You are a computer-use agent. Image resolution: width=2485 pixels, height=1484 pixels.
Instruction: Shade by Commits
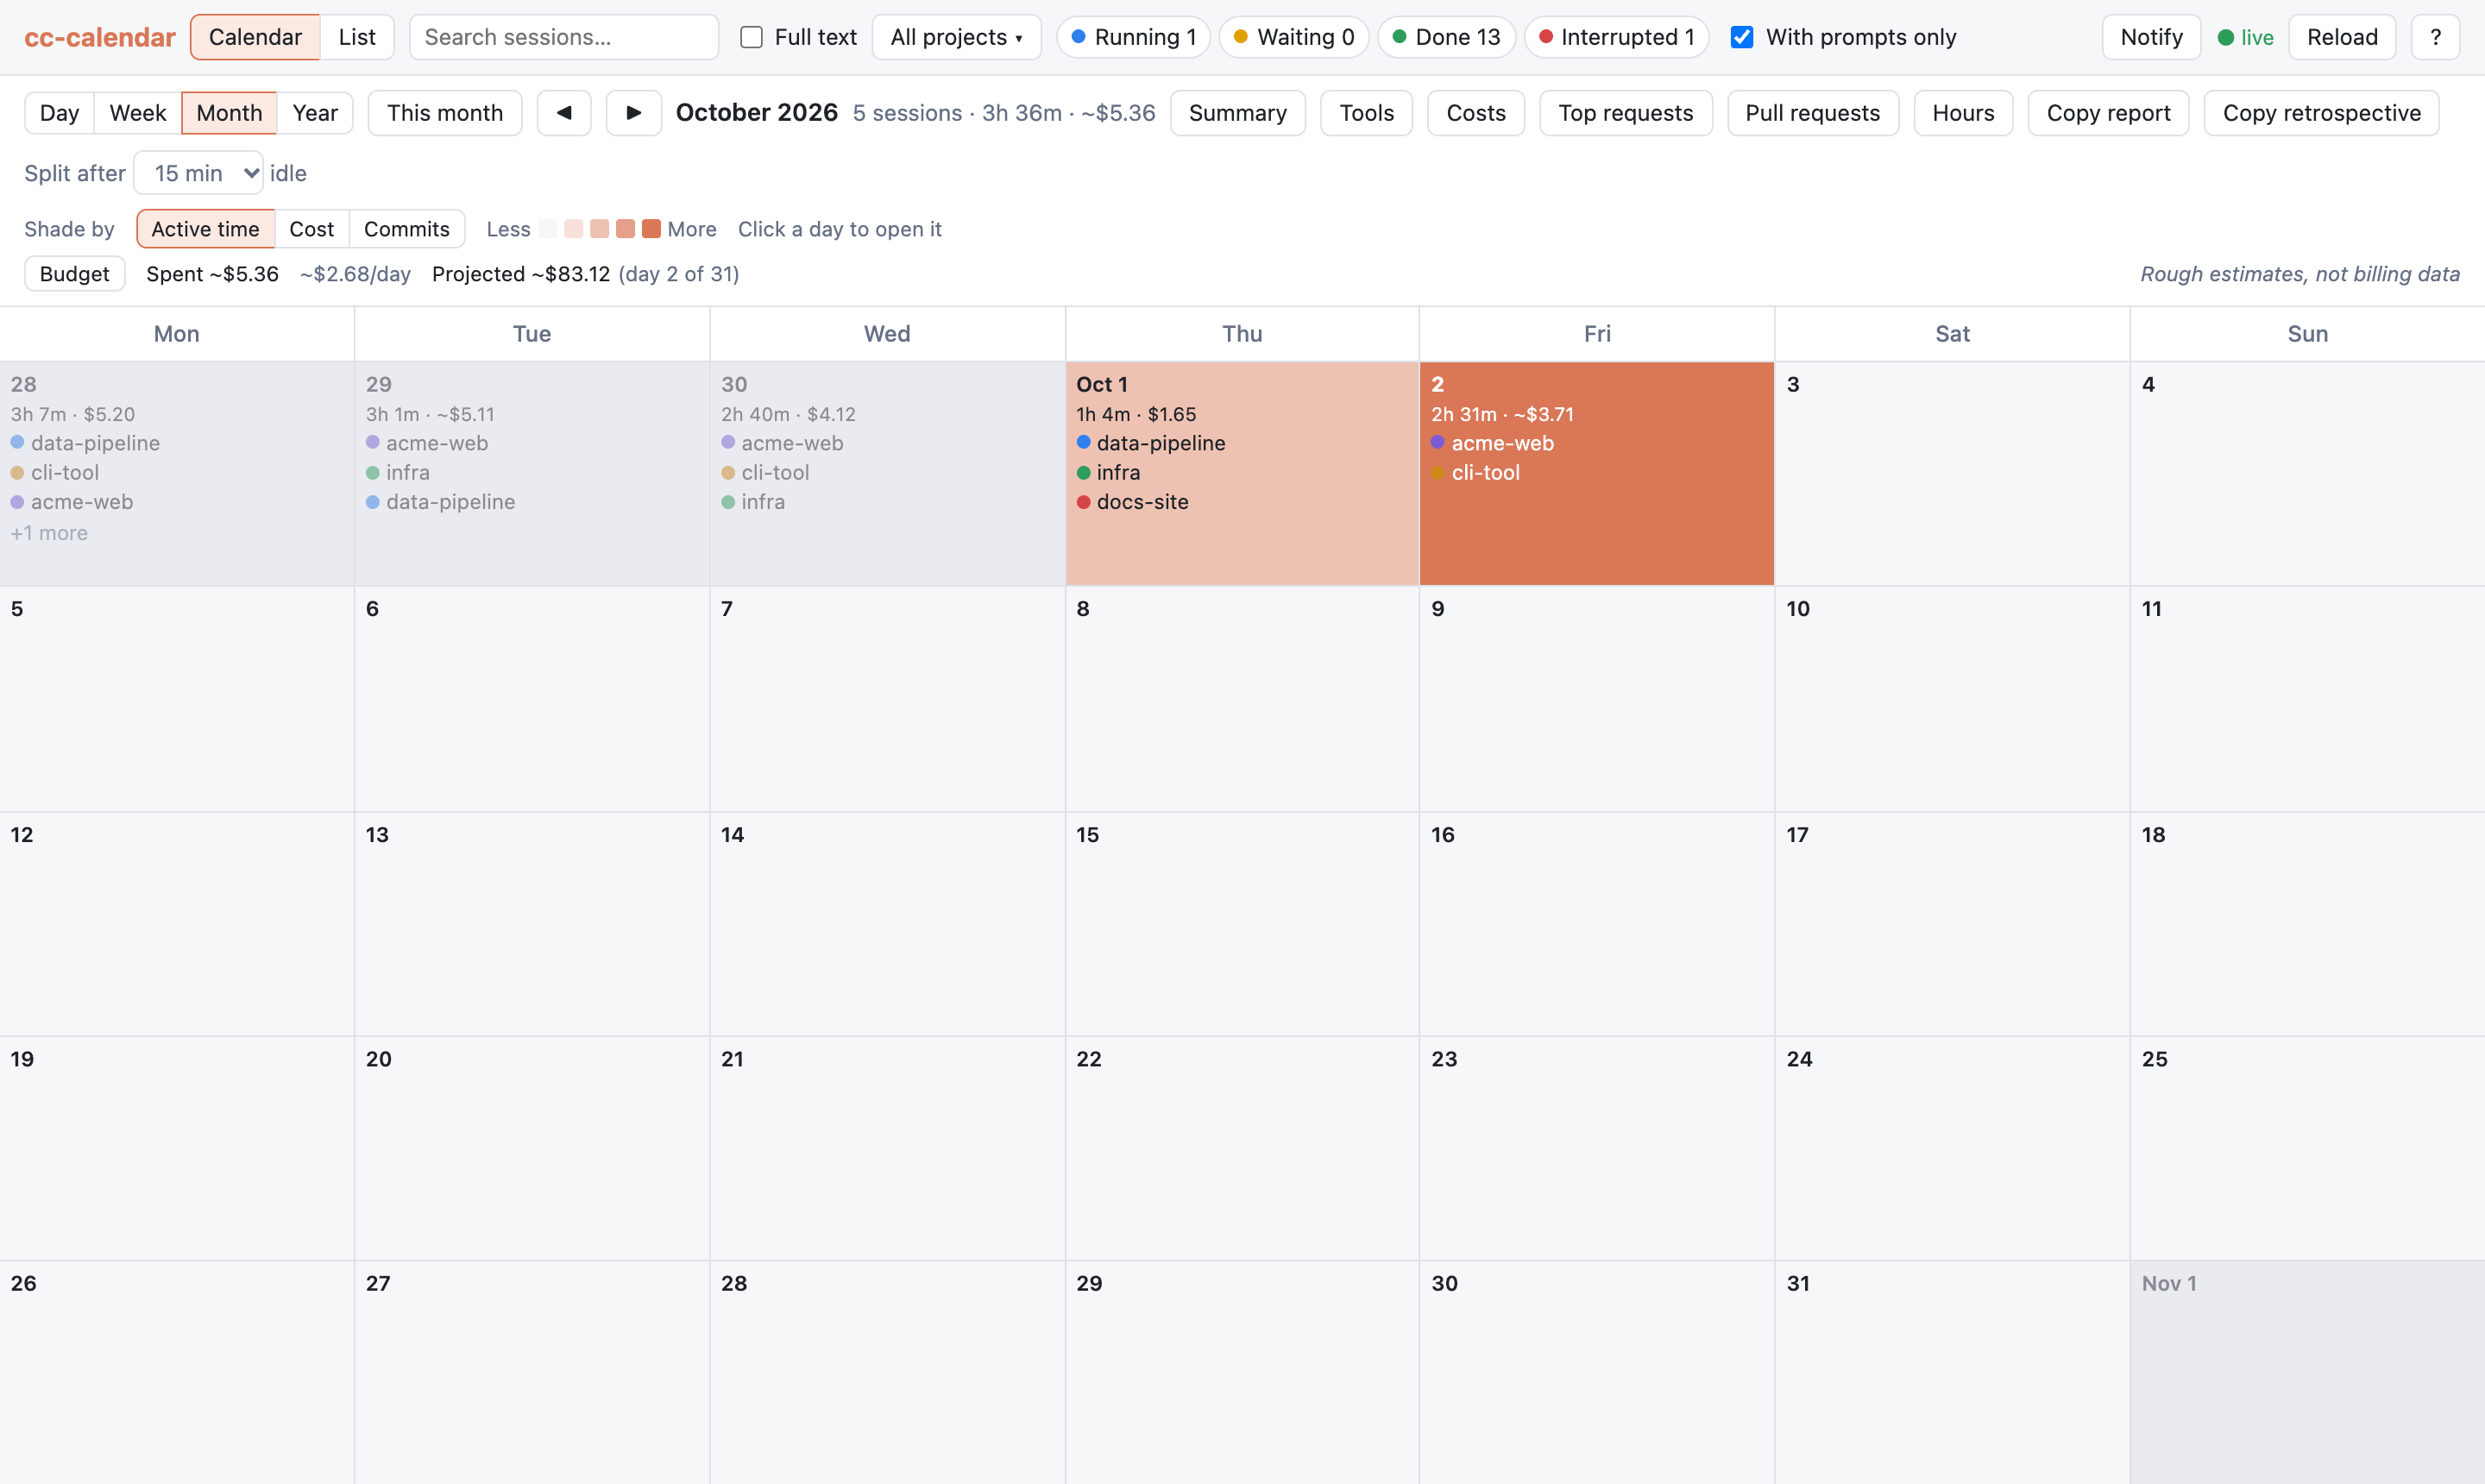(406, 229)
